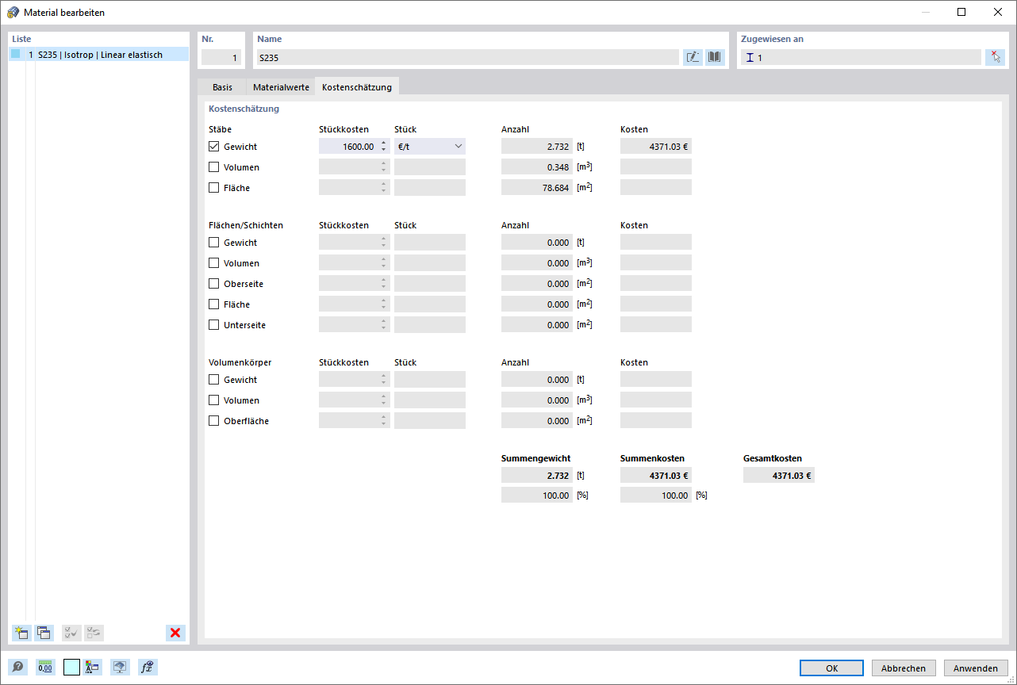Click the Stückkosten field showing 1600.00

click(x=348, y=147)
